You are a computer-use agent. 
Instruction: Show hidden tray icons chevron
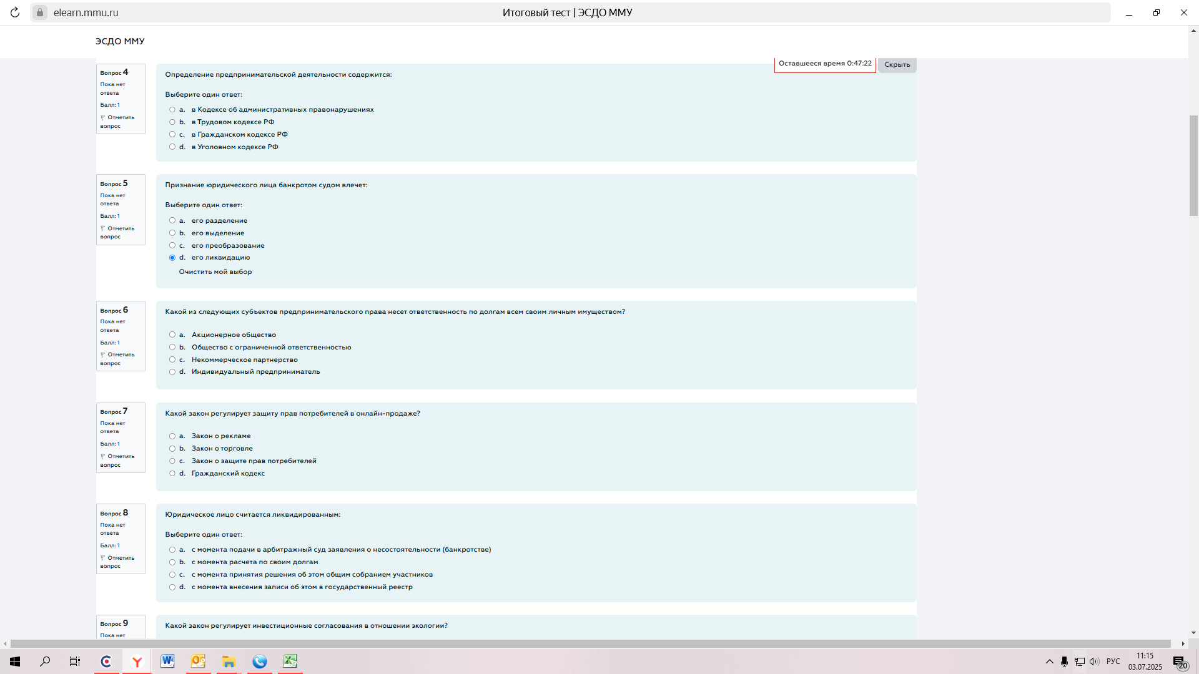point(1049,662)
